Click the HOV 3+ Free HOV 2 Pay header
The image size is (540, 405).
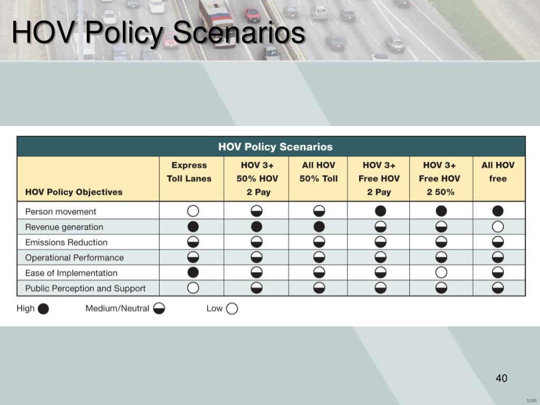[x=379, y=178]
